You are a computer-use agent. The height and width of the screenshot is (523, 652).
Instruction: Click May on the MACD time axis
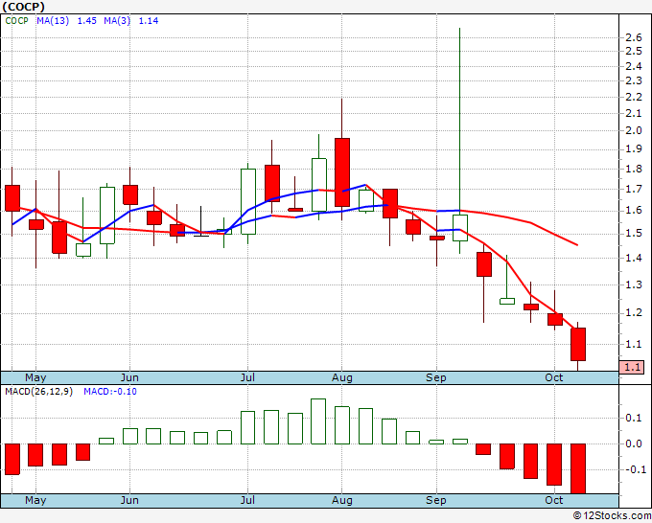[x=35, y=500]
